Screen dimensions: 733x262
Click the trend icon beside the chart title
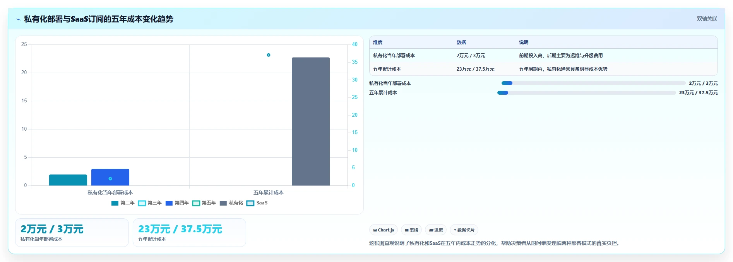click(18, 19)
